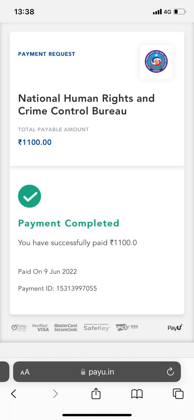The width and height of the screenshot is (194, 420).
Task: Show all open Safari tabs
Action: click(x=178, y=394)
